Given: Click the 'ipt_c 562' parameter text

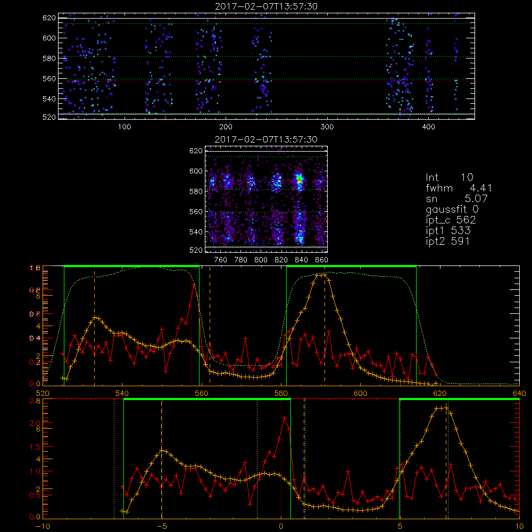Looking at the screenshot, I should coord(451,220).
